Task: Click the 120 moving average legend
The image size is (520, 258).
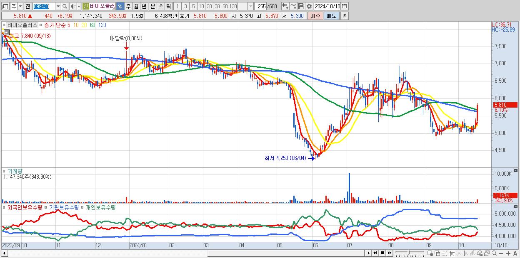Action: point(102,25)
